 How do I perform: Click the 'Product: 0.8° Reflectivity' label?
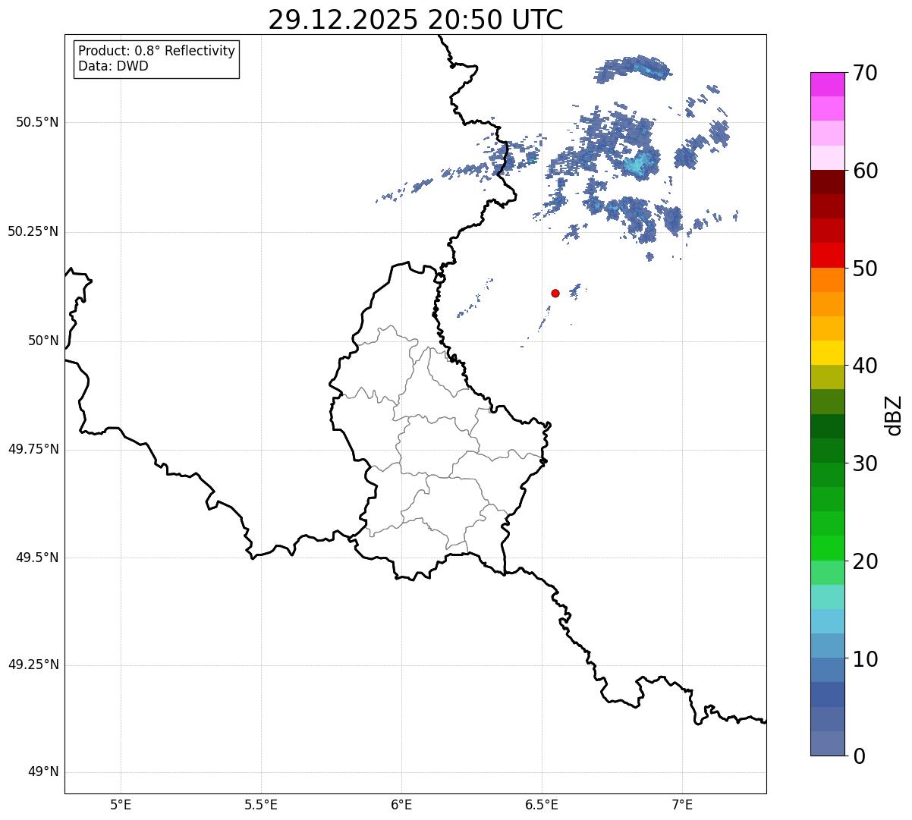157,51
